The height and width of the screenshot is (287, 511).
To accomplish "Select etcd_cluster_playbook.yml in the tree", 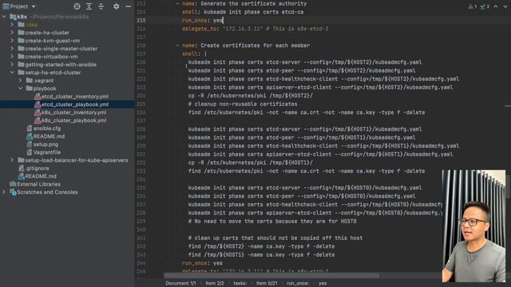I will (75, 104).
